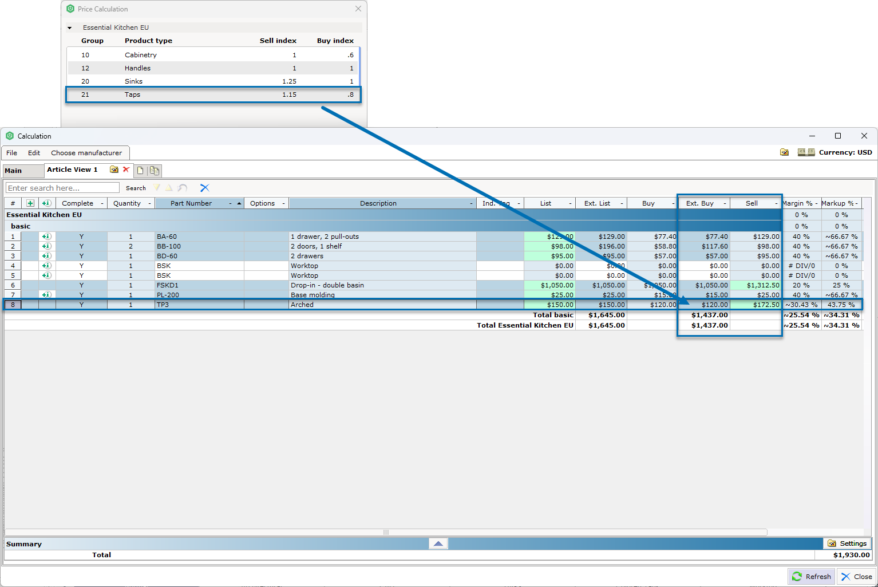
Task: Click the Enter search here input field
Action: 62,187
